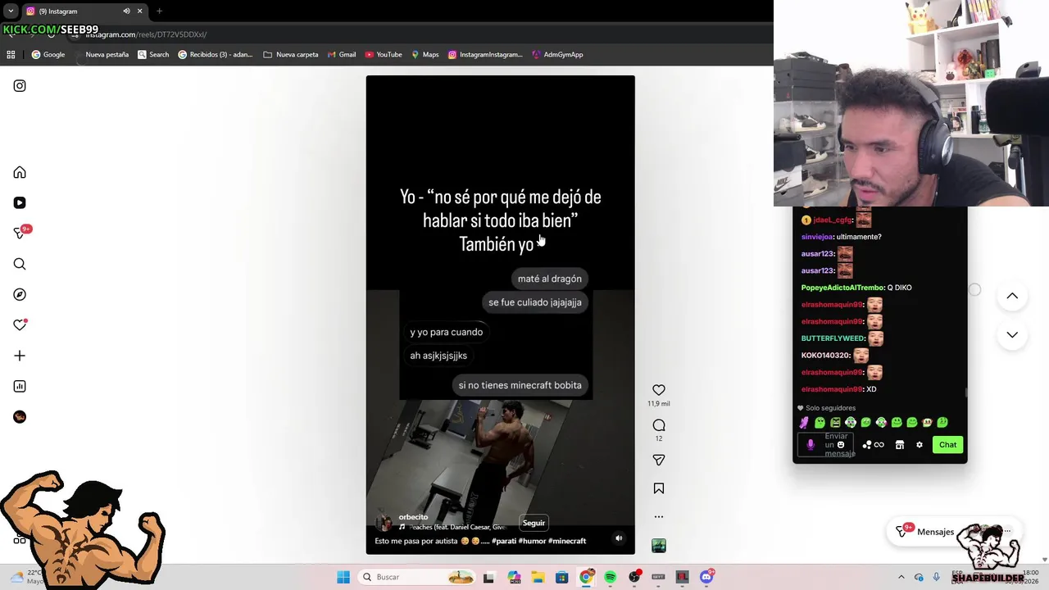1049x590 pixels.
Task: Open orbecito profile name link
Action: pos(413,517)
